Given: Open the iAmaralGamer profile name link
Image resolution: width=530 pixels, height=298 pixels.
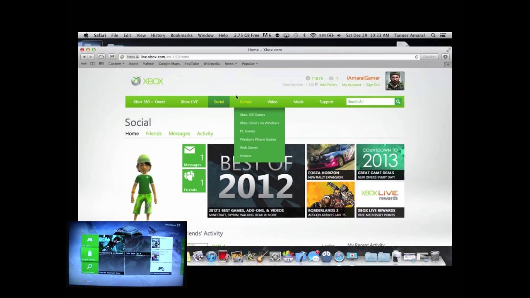Looking at the screenshot, I should (363, 78).
